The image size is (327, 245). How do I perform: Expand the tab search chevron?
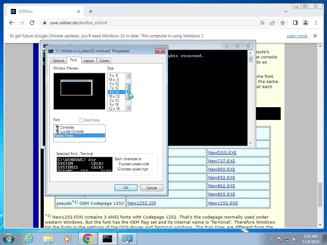(286, 11)
